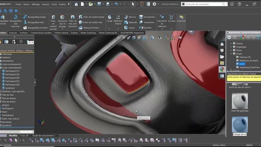Viewport: 261px width, 147px height.
Task: Open SOLIDWORKS Resources home icon in task pane
Action: (x=222, y=44)
